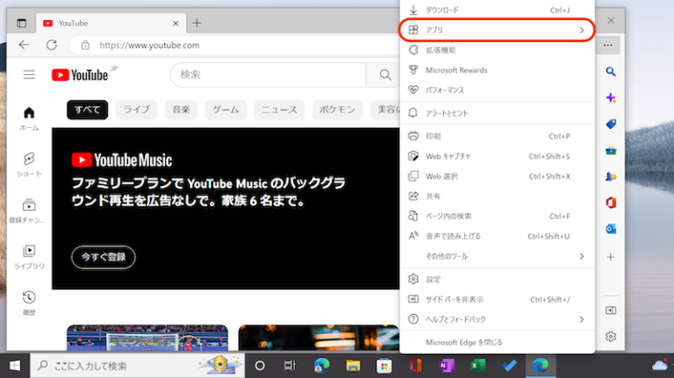The image size is (674, 378).
Task: Choose Web キャプチャ menu item
Action: click(x=498, y=156)
